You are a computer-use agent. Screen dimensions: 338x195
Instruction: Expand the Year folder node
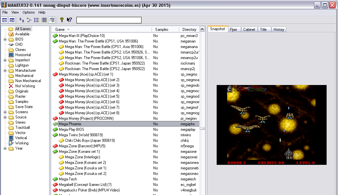5,148
